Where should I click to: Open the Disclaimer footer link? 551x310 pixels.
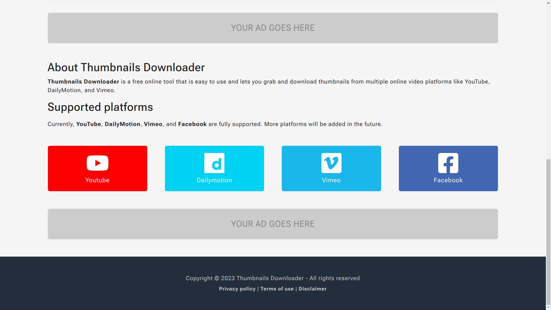click(x=313, y=289)
